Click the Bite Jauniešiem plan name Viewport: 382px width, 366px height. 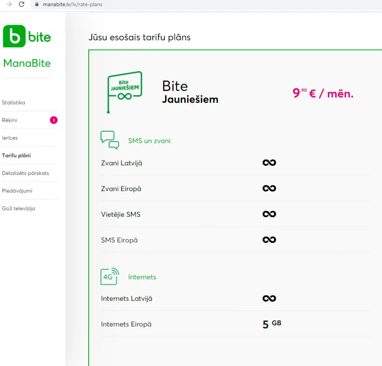190,92
